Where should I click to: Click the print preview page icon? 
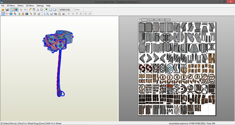pyautogui.click(x=59, y=14)
